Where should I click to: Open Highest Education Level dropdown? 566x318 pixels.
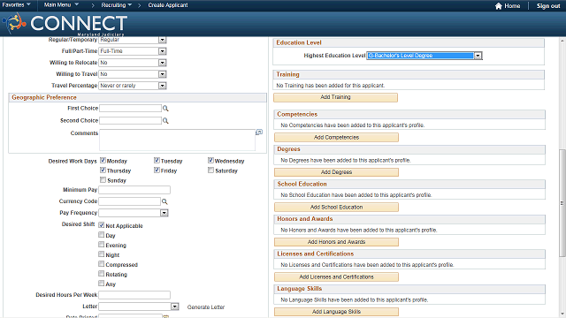tap(478, 56)
